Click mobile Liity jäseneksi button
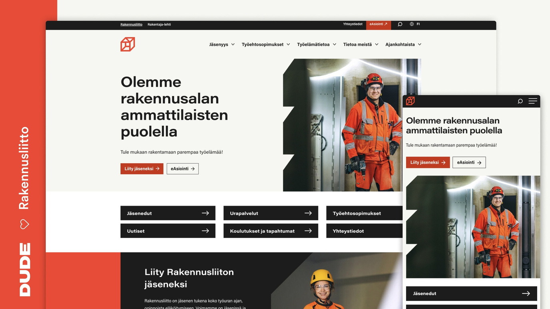The height and width of the screenshot is (309, 550). pos(428,162)
